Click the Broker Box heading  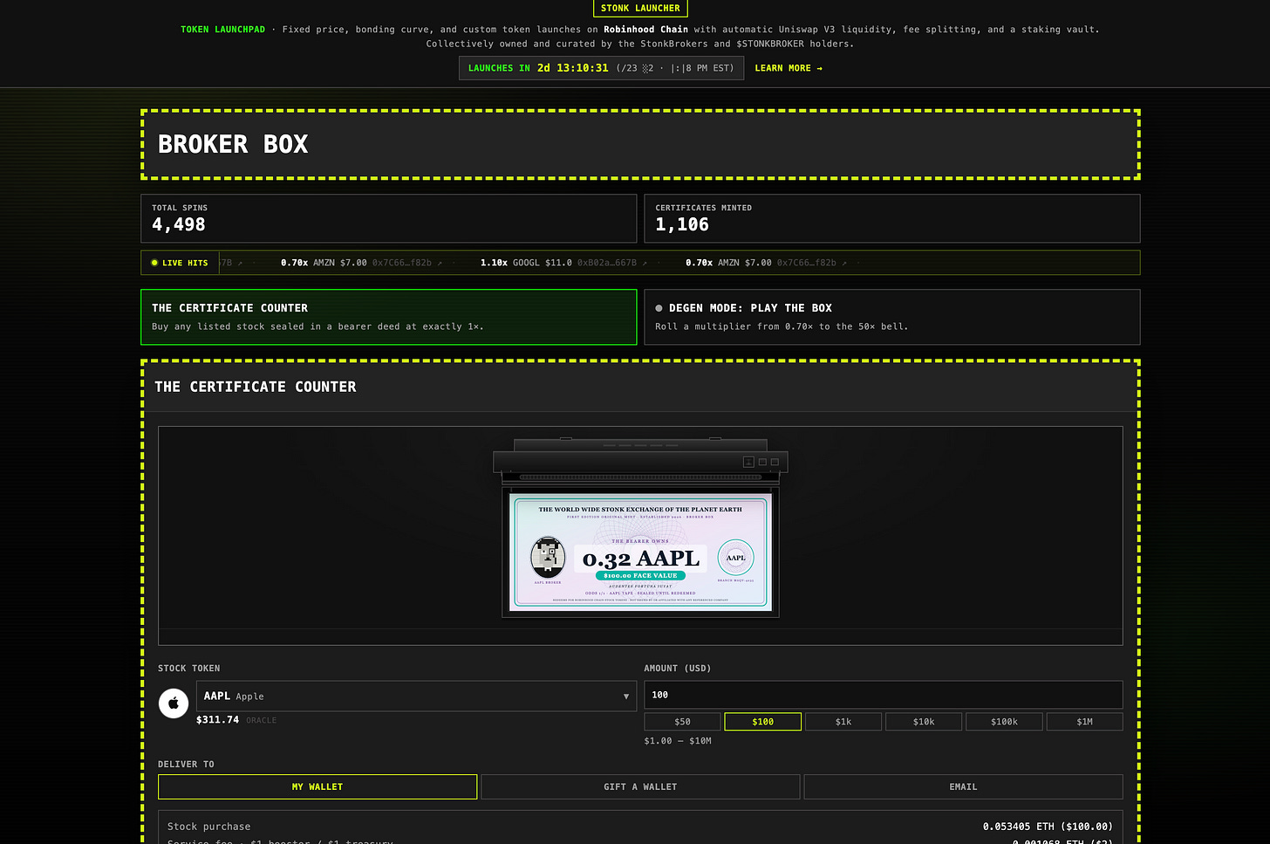pos(233,144)
